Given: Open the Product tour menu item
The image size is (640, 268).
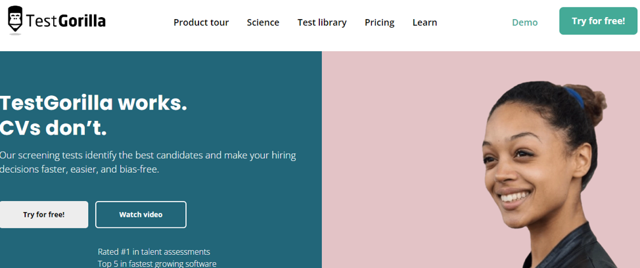Looking at the screenshot, I should pyautogui.click(x=201, y=22).
